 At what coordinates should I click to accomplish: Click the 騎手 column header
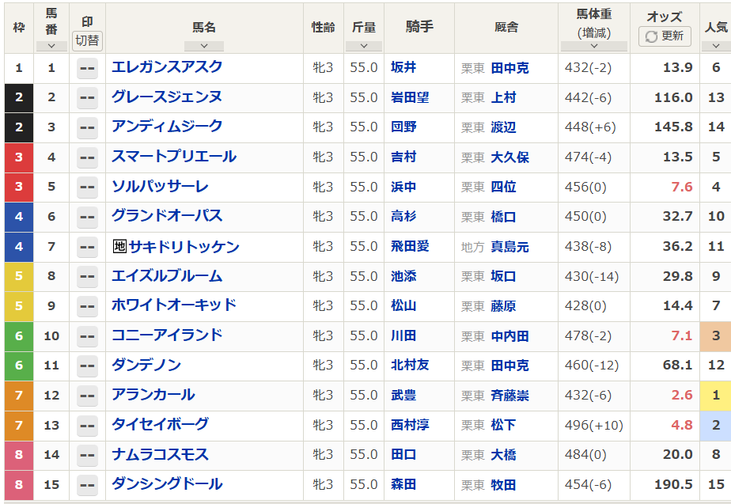click(x=419, y=27)
